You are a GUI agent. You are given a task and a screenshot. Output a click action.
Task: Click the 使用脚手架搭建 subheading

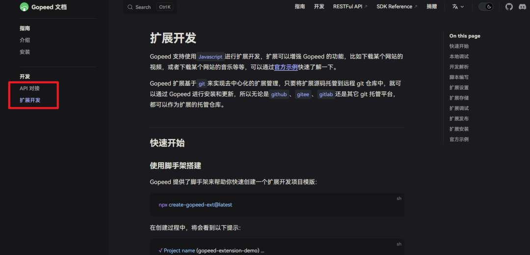pos(176,166)
